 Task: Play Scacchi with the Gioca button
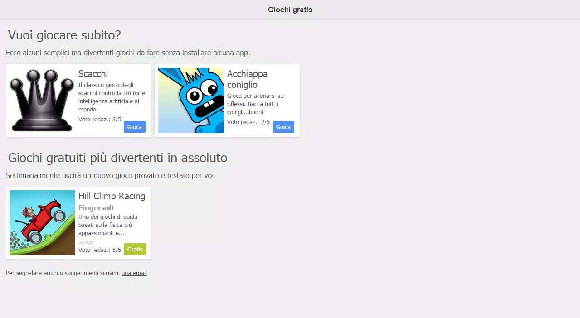pos(135,127)
